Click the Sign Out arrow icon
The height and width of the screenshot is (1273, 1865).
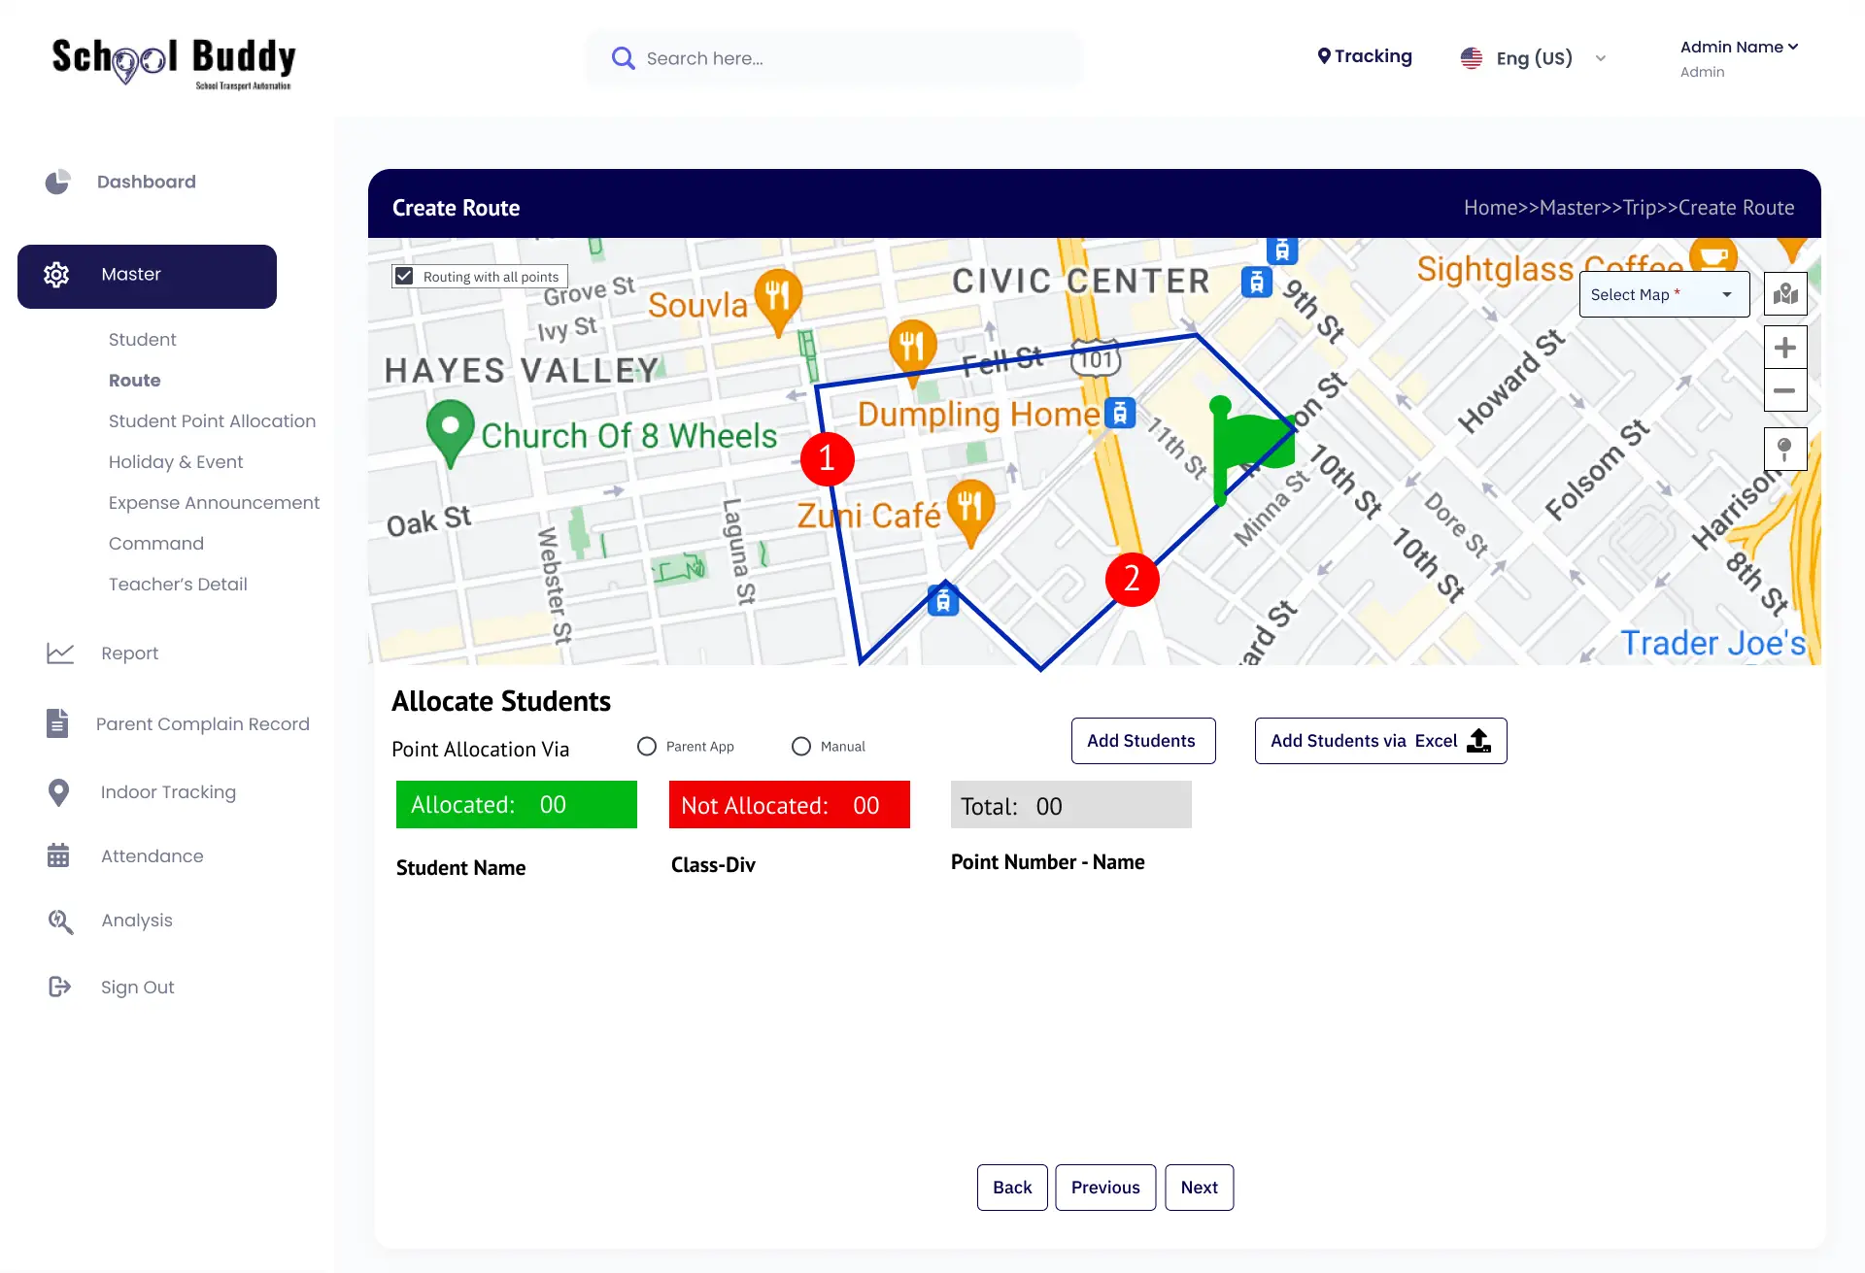60,987
